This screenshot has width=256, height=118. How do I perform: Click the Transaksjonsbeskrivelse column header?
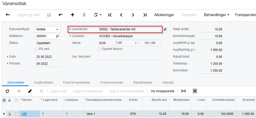point(106,103)
